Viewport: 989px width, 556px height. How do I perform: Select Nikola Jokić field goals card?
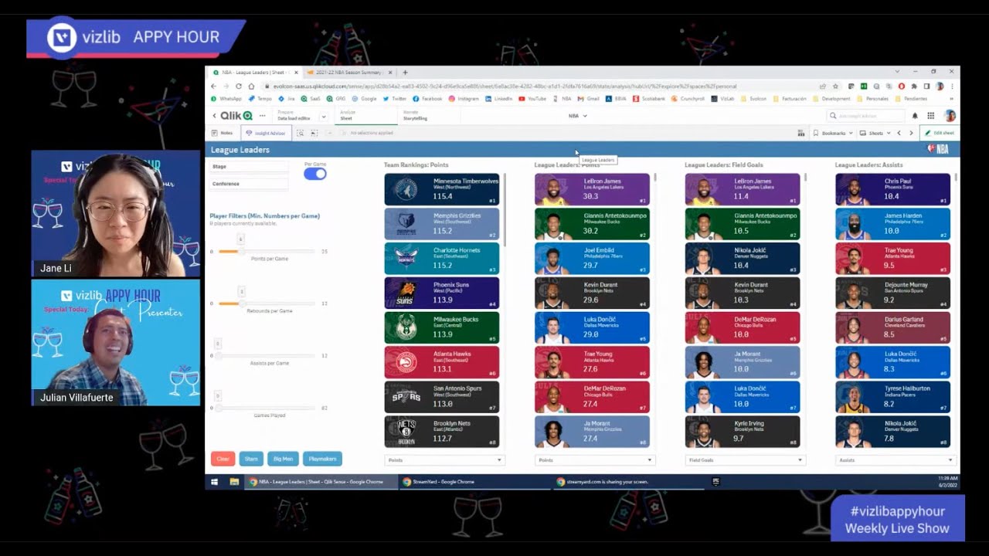click(742, 259)
